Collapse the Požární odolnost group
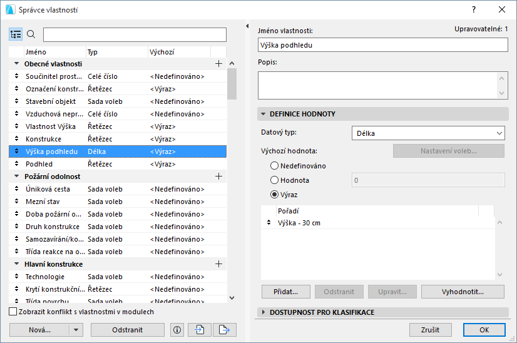The width and height of the screenshot is (517, 343). pyautogui.click(x=16, y=177)
